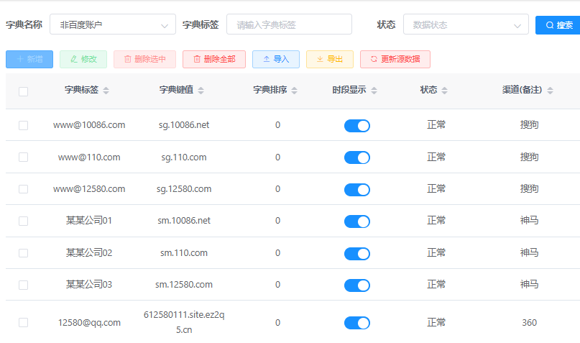Image resolution: width=580 pixels, height=343 pixels.
Task: Click label 某某公司01
Action: (x=89, y=221)
